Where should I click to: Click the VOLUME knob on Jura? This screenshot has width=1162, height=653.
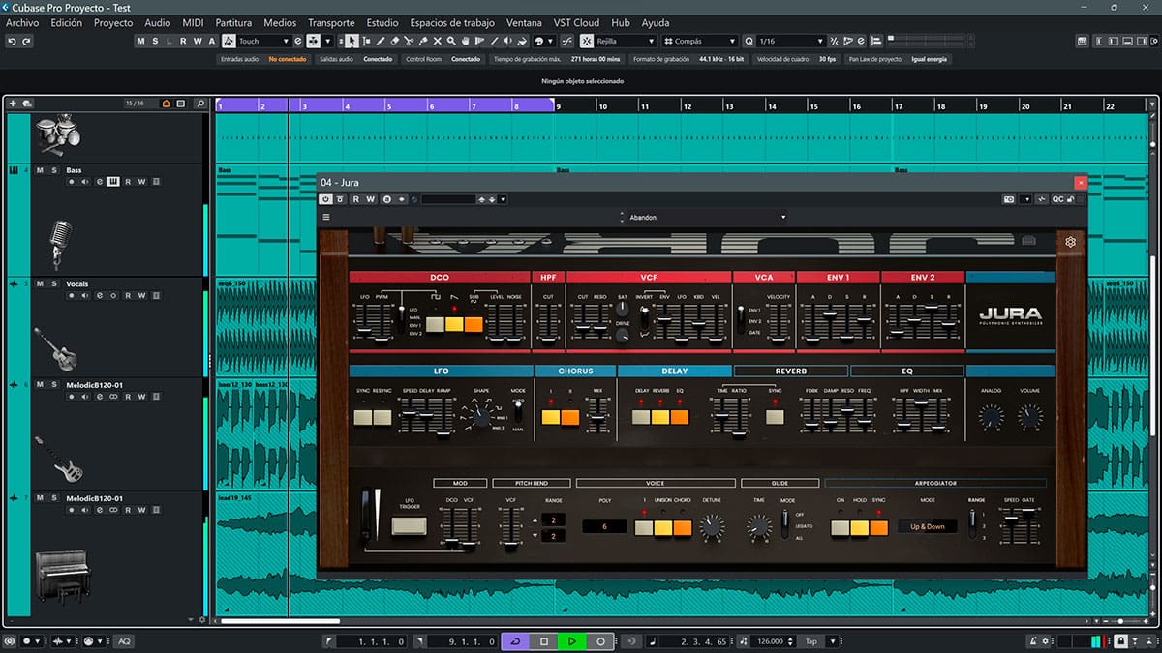tap(1029, 417)
